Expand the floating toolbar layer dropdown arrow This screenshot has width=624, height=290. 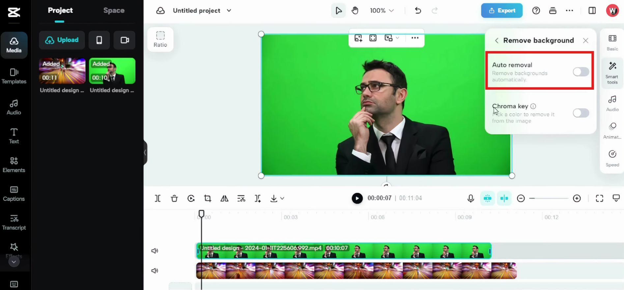click(x=398, y=38)
